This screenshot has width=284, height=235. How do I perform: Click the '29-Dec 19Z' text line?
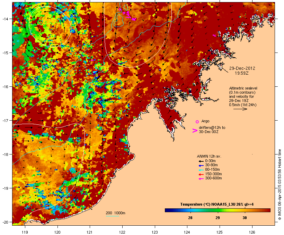tap(239, 101)
